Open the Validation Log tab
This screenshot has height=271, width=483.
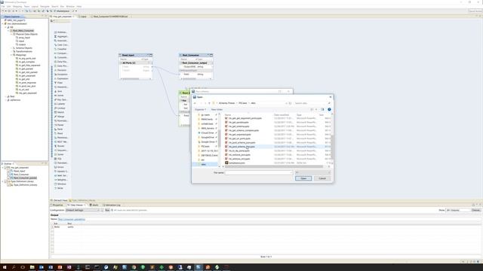(x=112, y=205)
